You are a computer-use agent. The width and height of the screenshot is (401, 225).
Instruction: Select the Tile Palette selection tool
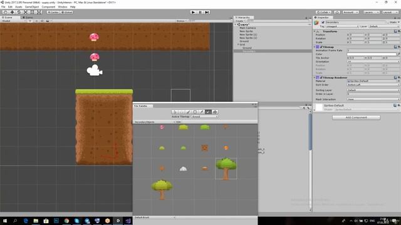[x=175, y=112]
